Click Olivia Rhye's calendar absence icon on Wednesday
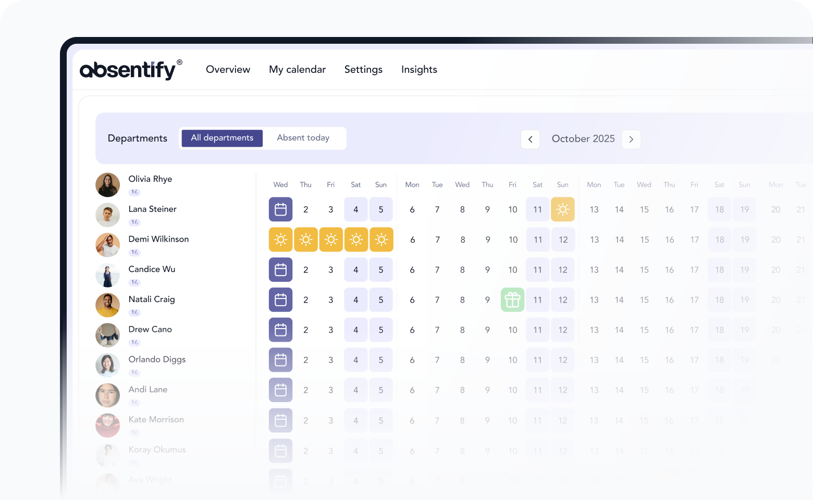Viewport: 813px width, 500px height. (x=280, y=209)
